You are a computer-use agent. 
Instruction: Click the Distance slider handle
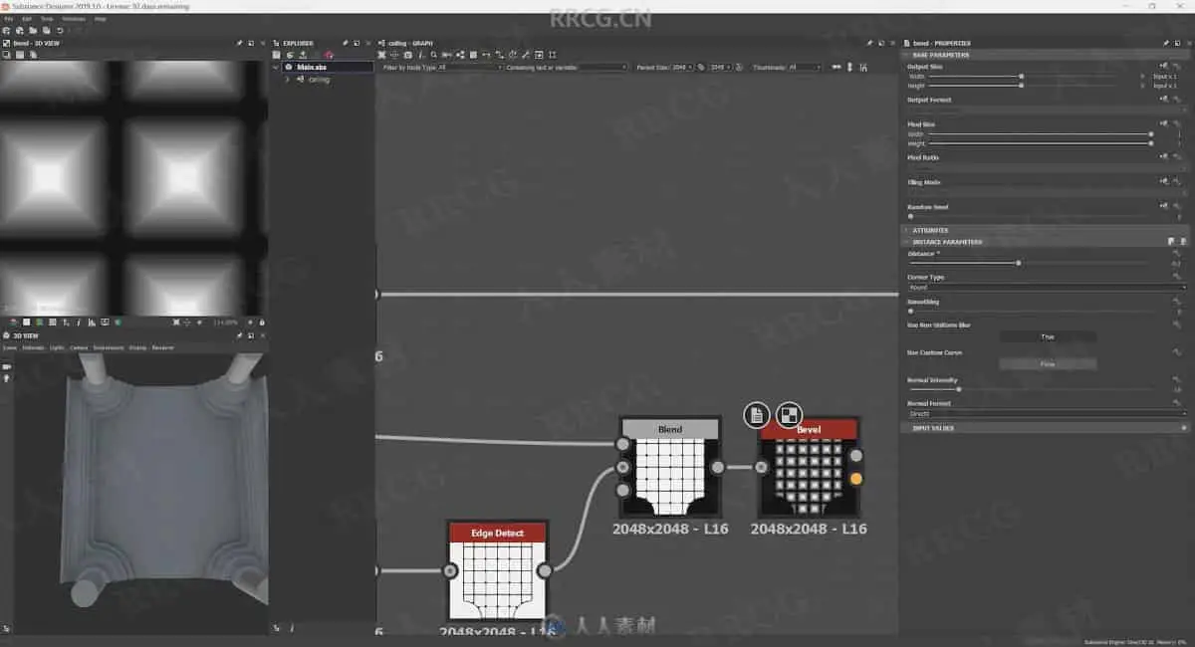[x=1018, y=263]
